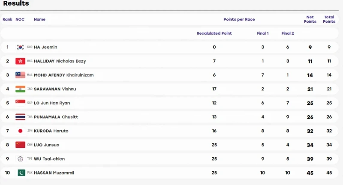Viewport: 343px width, 185px height.
Task: Click the Japan flag icon
Action: click(20, 131)
